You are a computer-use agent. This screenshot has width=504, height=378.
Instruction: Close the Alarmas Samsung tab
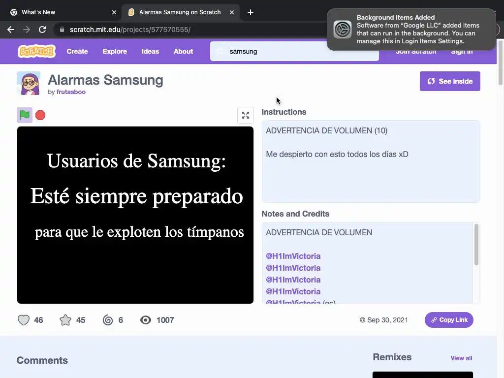[x=232, y=12]
